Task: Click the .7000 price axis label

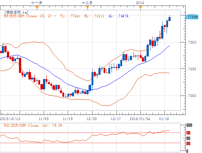Action: click(x=191, y=96)
